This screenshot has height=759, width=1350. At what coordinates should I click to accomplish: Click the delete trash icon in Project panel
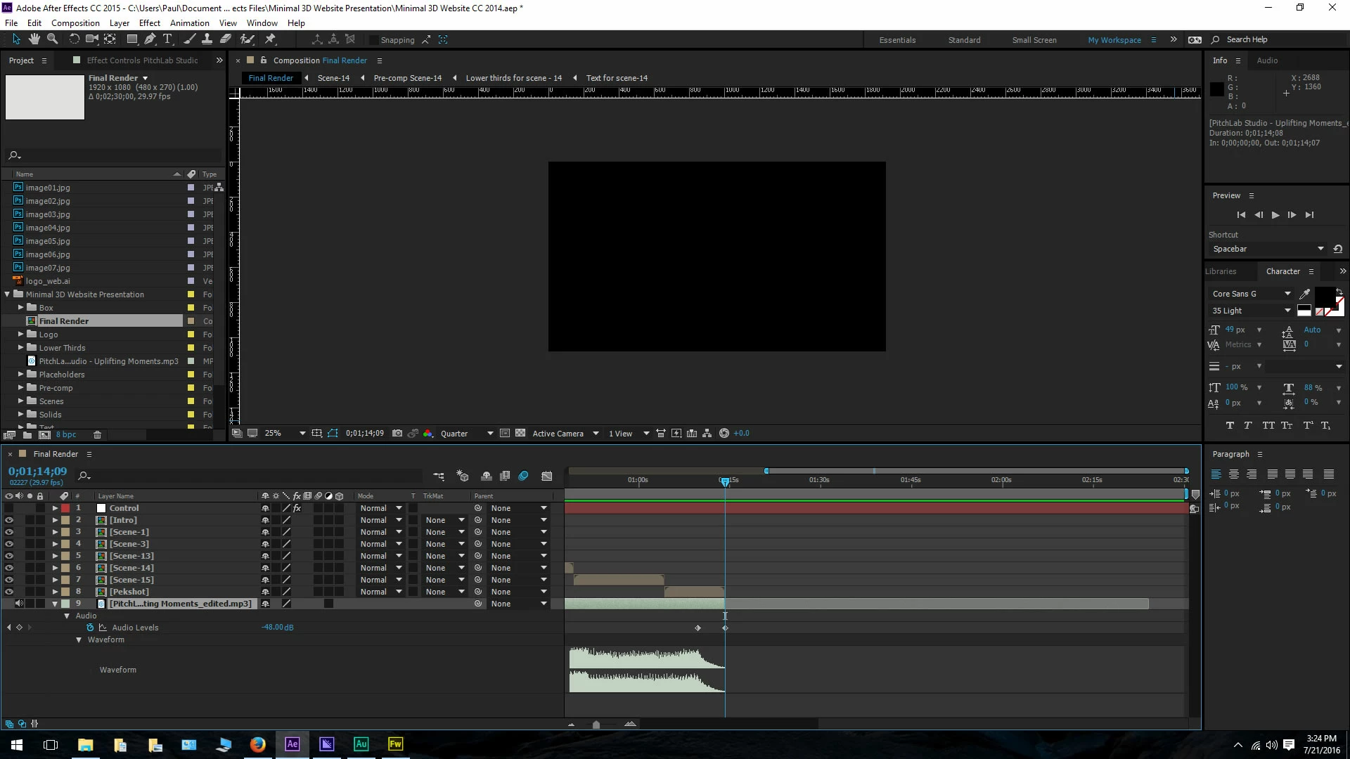[x=98, y=435]
